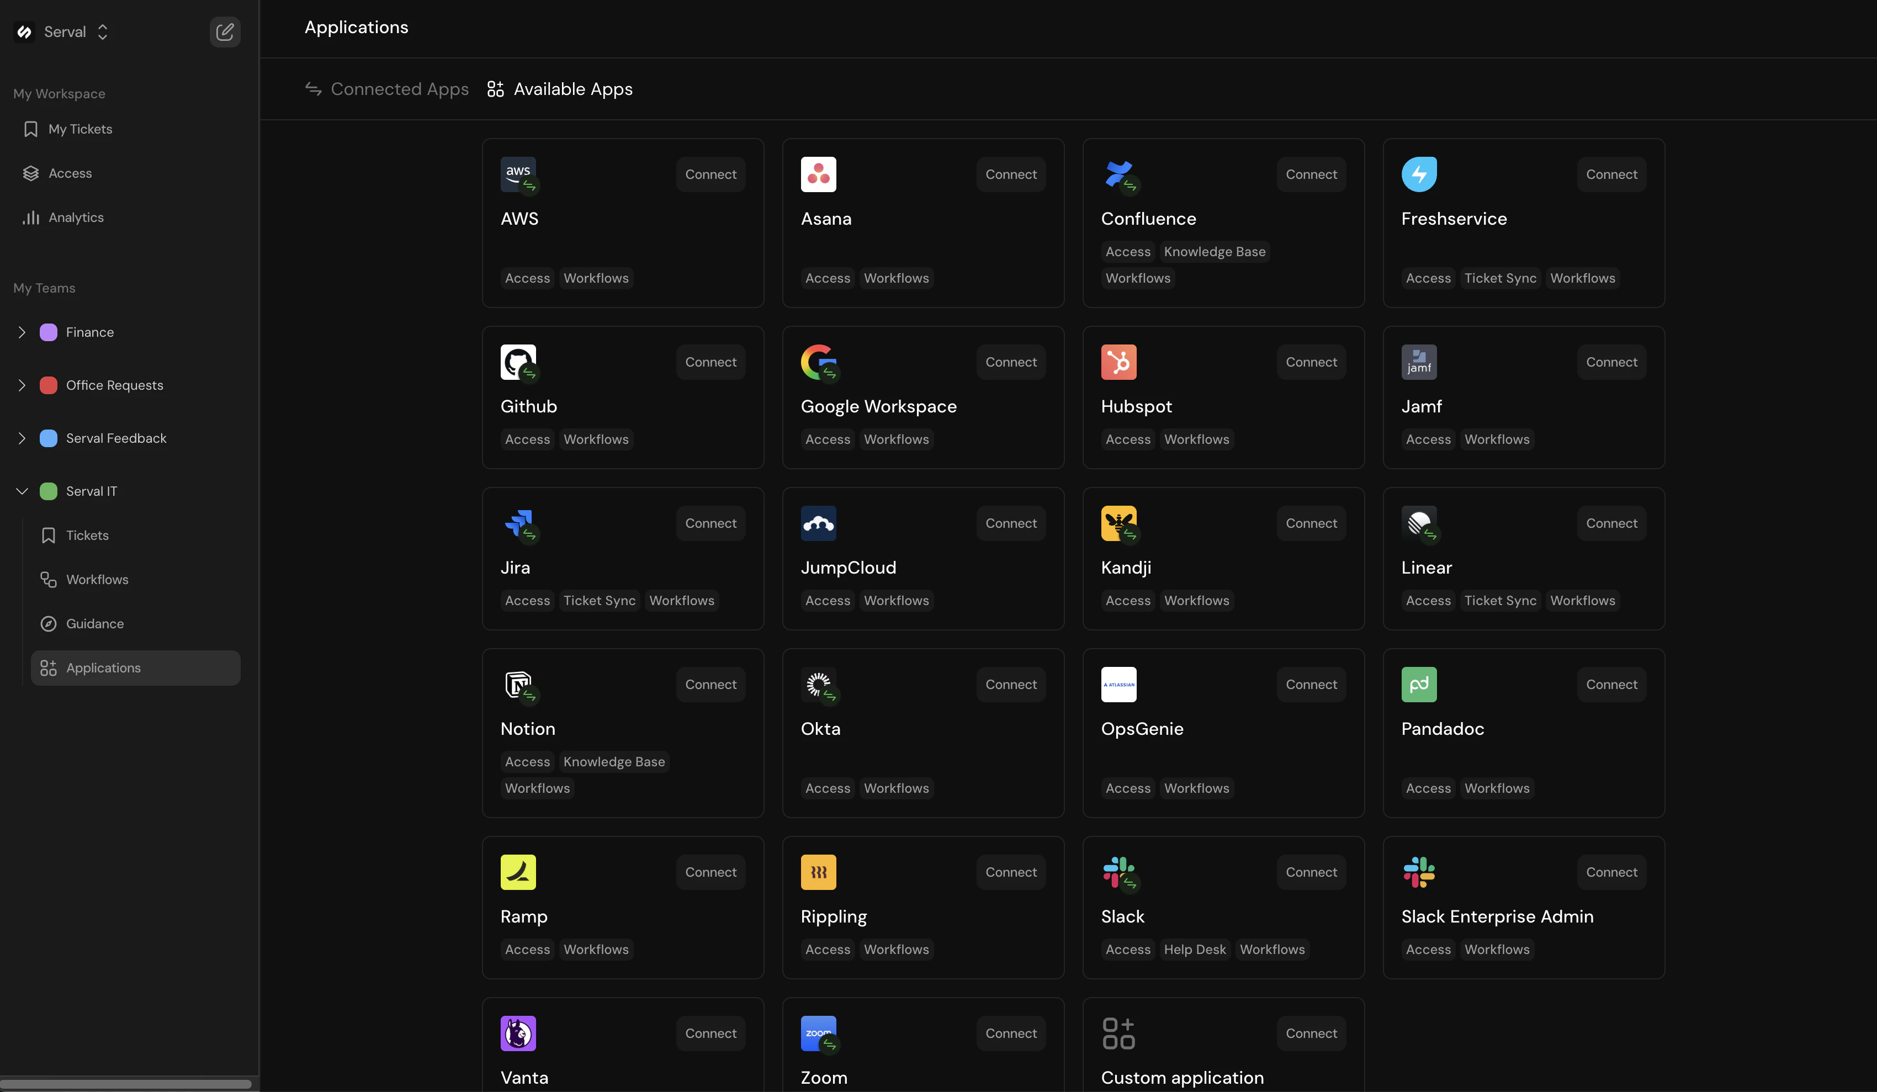Open the compose pencil icon top left
Viewport: 1877px width, 1092px height.
click(225, 32)
